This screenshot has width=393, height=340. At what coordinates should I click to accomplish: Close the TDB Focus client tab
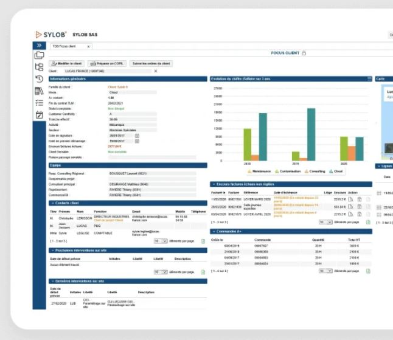click(x=88, y=46)
